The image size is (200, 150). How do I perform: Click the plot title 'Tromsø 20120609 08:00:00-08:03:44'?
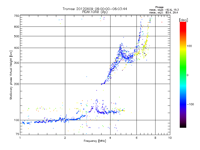[95, 9]
